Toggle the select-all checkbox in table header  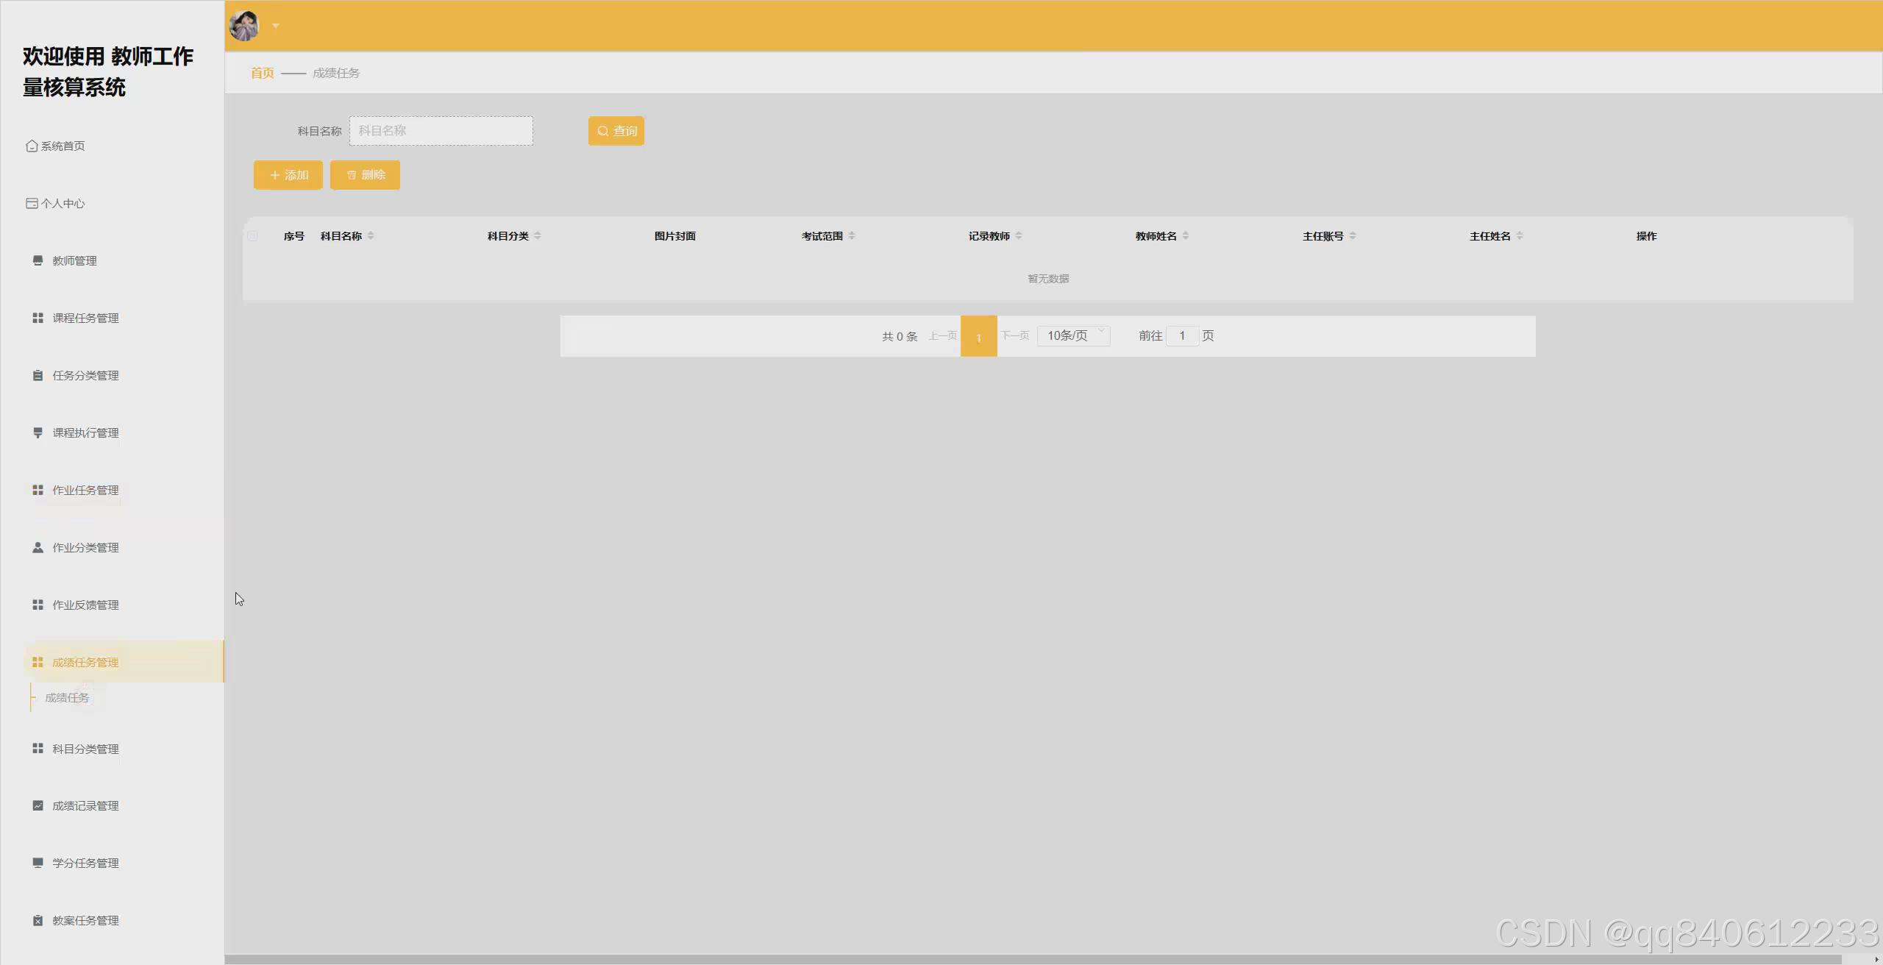tap(252, 236)
